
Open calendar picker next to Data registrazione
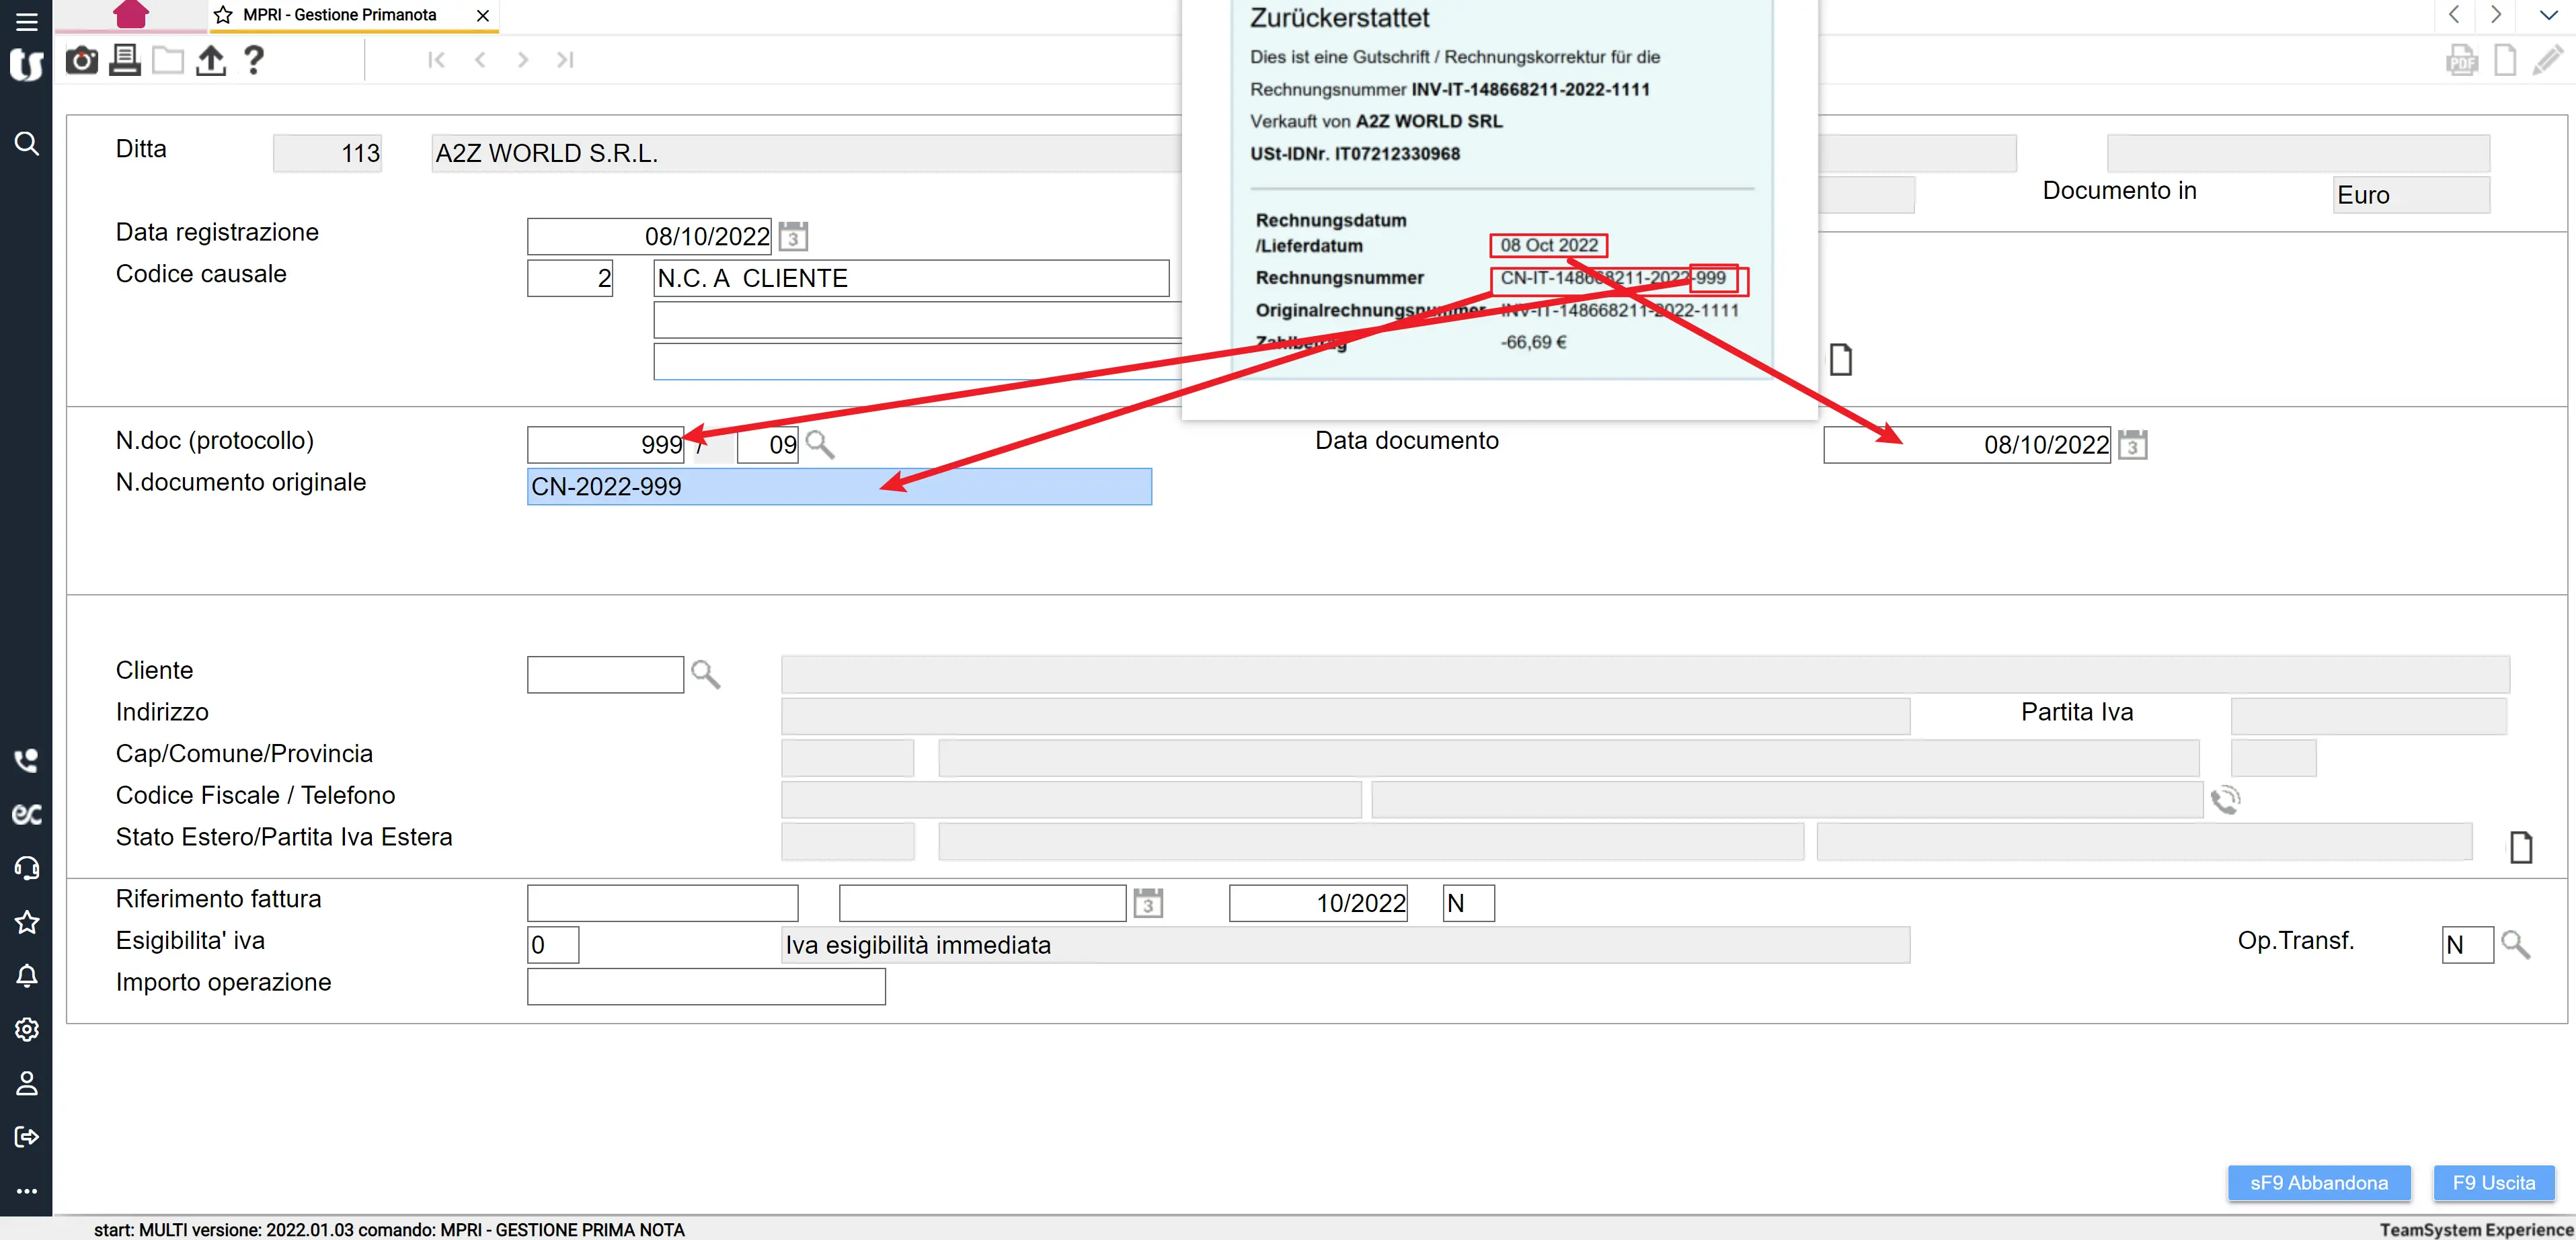793,237
